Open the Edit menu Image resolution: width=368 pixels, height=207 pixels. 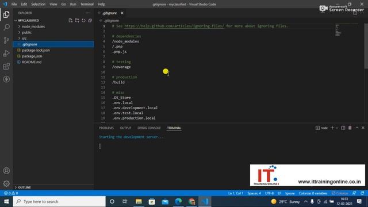point(24,4)
